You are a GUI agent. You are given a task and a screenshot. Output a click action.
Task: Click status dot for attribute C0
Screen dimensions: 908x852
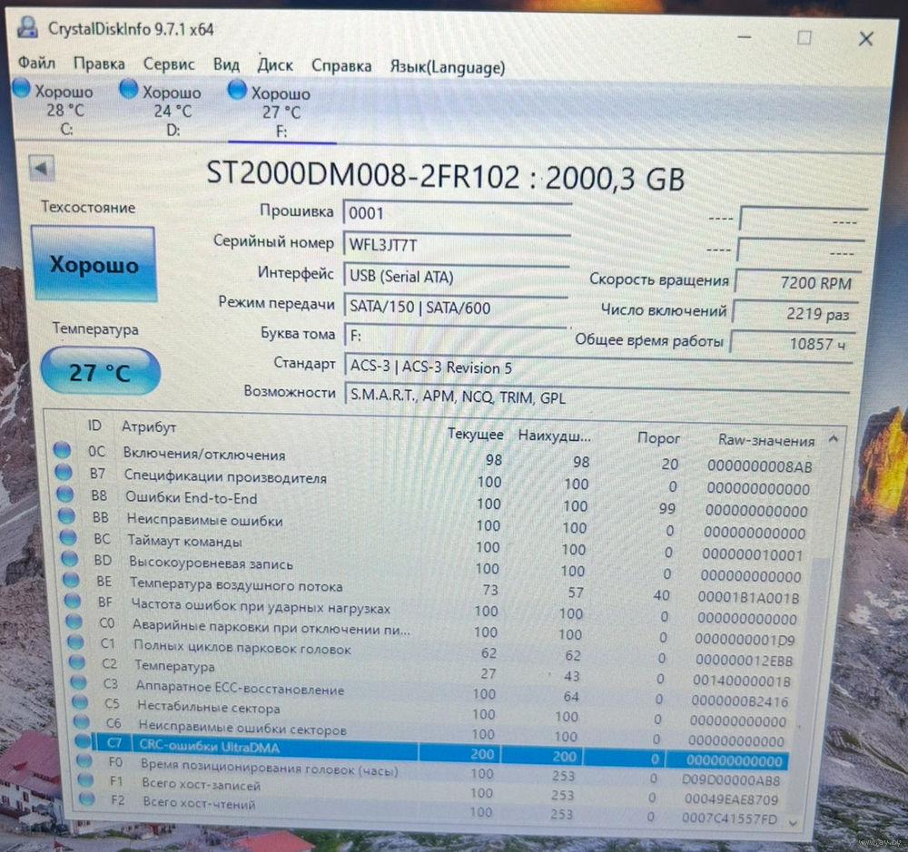[x=74, y=621]
